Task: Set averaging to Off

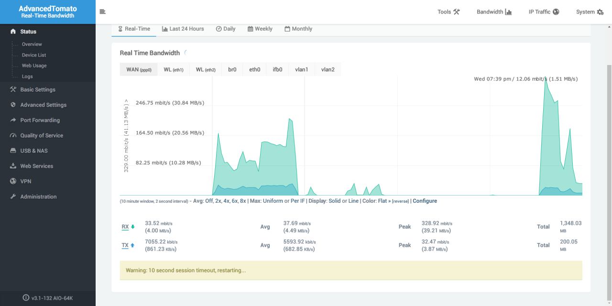Action: [209, 201]
